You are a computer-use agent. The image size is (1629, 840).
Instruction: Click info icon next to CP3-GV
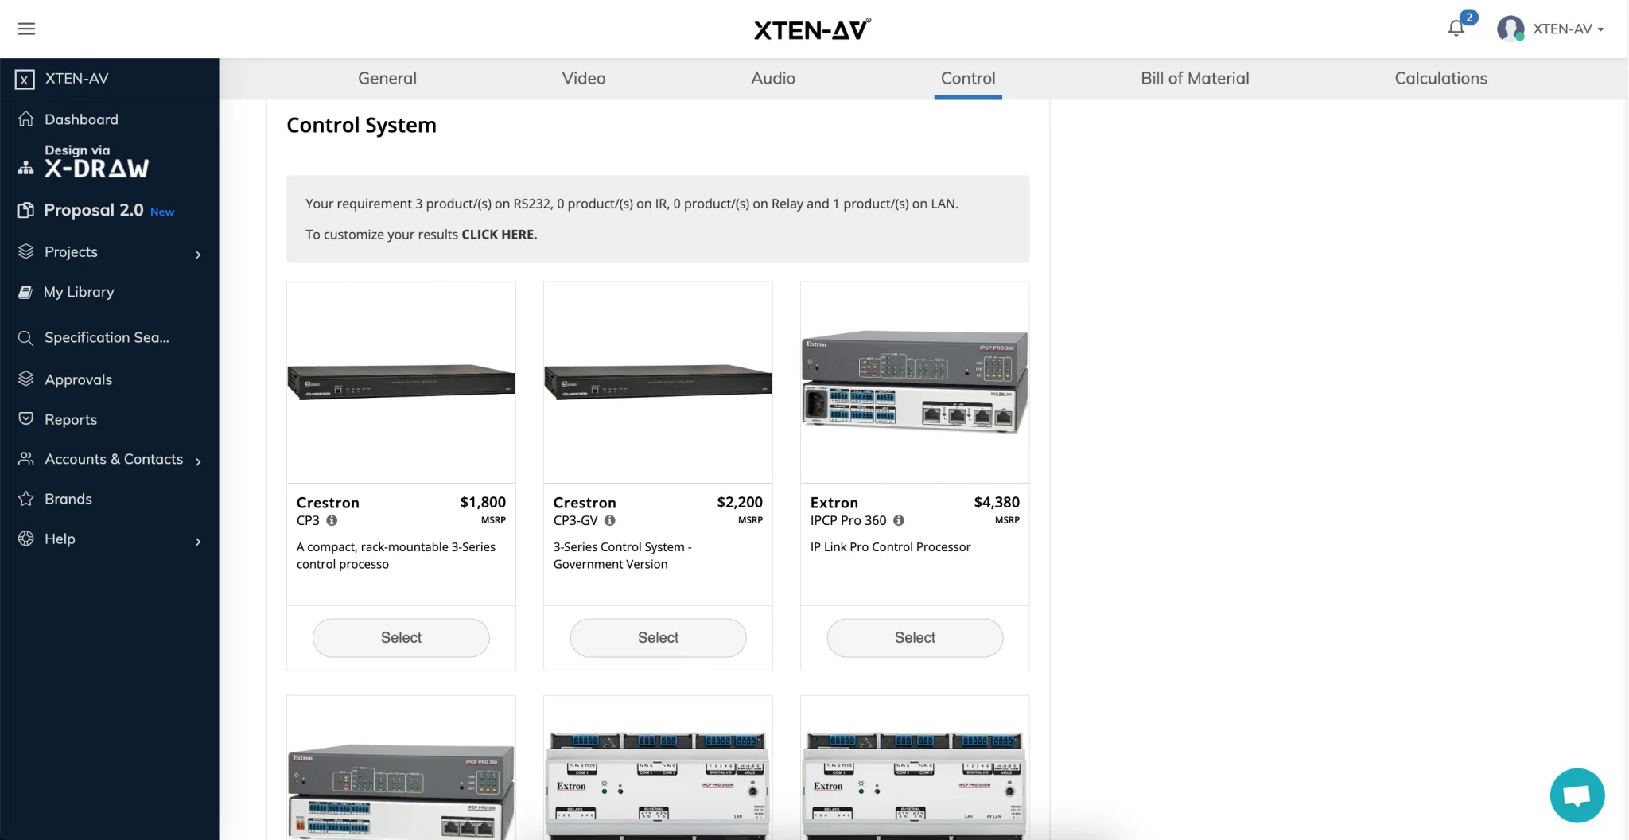click(x=610, y=520)
